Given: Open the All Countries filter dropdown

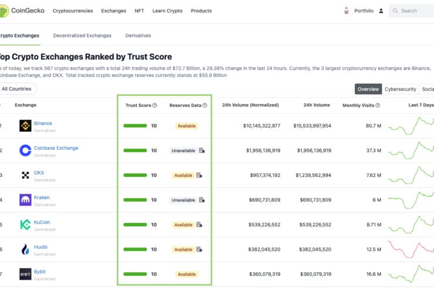Looking at the screenshot, I should [18, 89].
